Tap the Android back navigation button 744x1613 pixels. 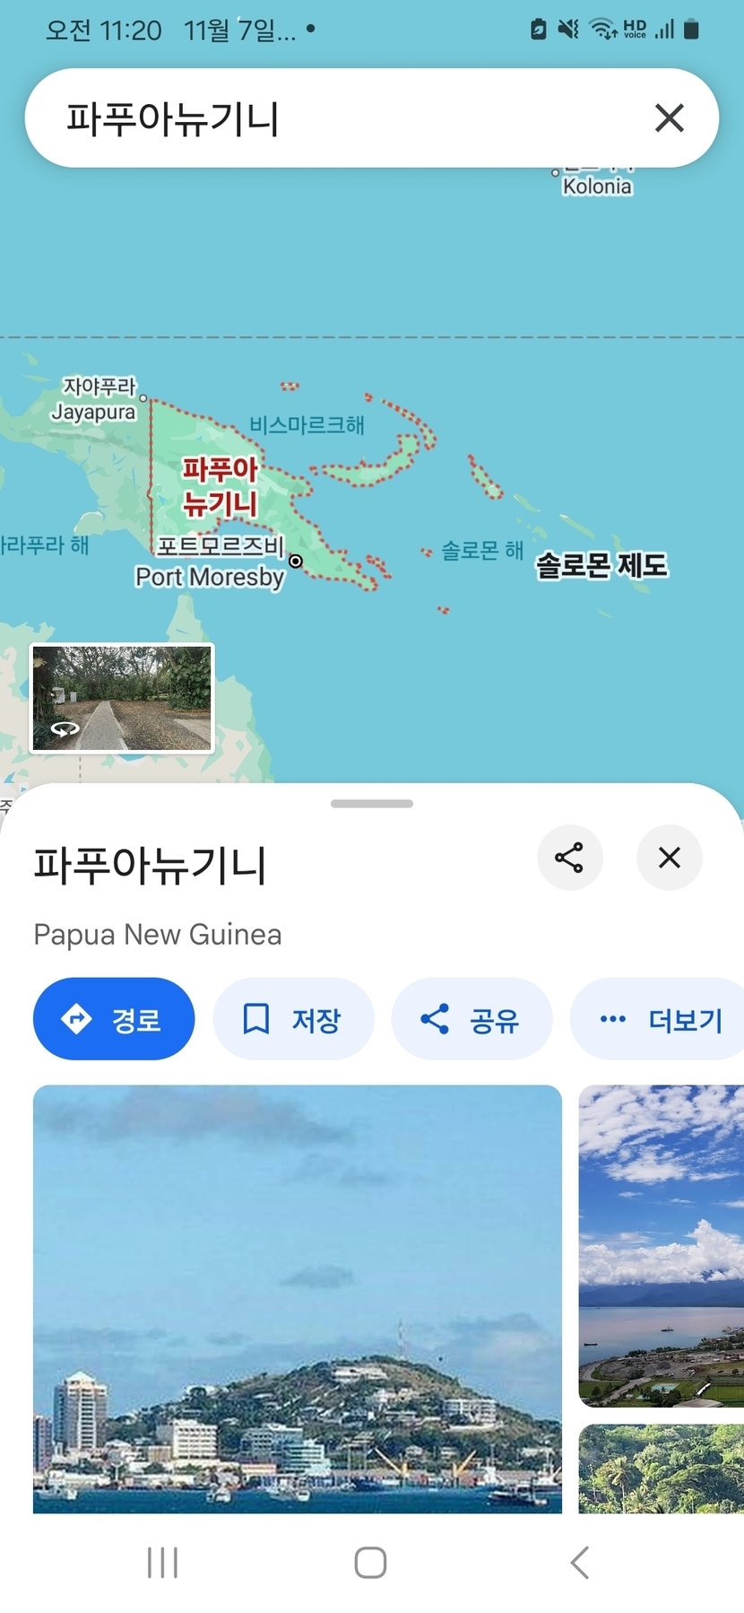click(x=580, y=1562)
